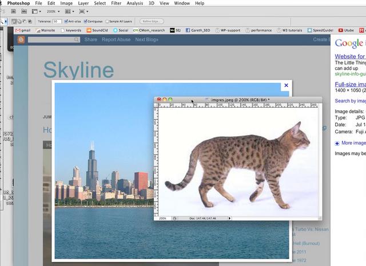The height and width of the screenshot is (266, 366).
Task: Click the ruler origin corner of imgres.jpeg
Action: [156, 105]
